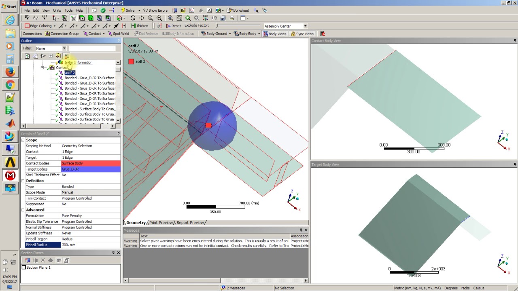The image size is (518, 291).
Task: Toggle alphabetical sort in Outline toolbar
Action: click(x=66, y=56)
